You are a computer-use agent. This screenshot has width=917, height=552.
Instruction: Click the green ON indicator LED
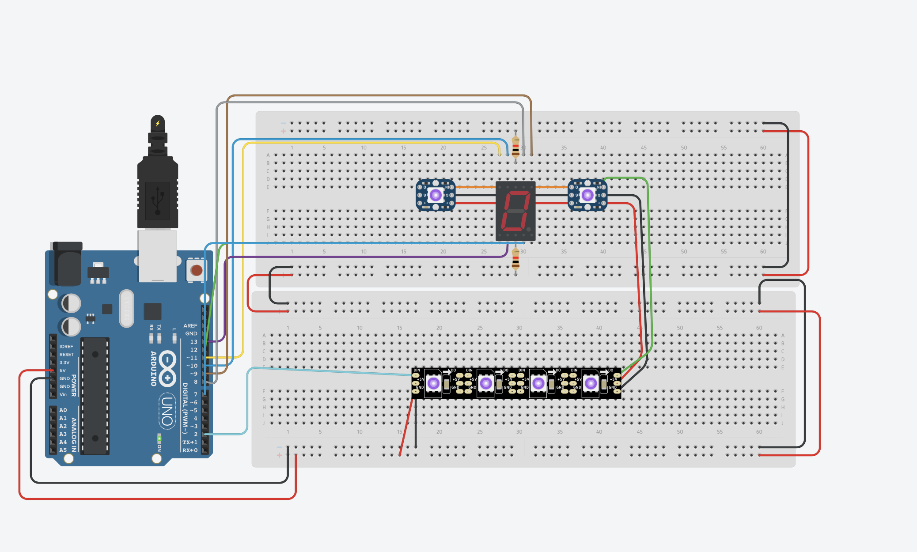(x=159, y=439)
